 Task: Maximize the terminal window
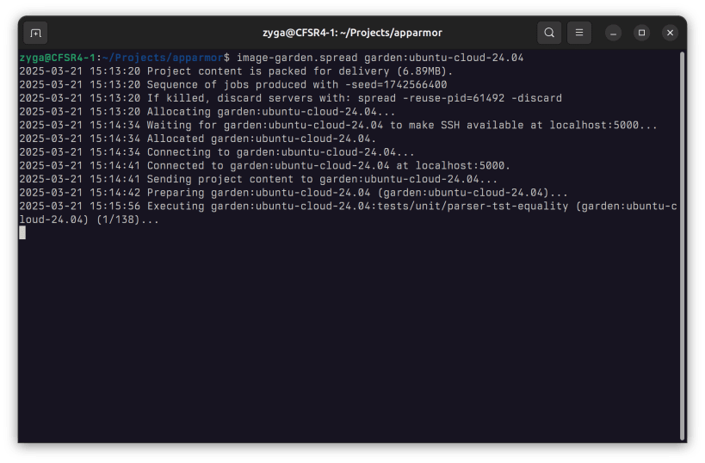click(x=641, y=33)
